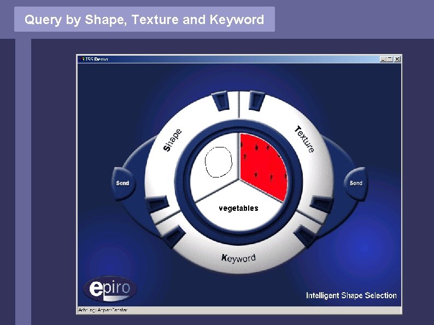This screenshot has width=434, height=325.
Task: Click the lower-left notch on Shape segment
Action: click(x=157, y=204)
